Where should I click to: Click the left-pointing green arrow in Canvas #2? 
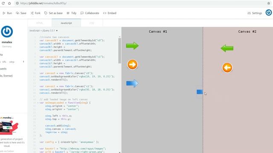pos(227,48)
